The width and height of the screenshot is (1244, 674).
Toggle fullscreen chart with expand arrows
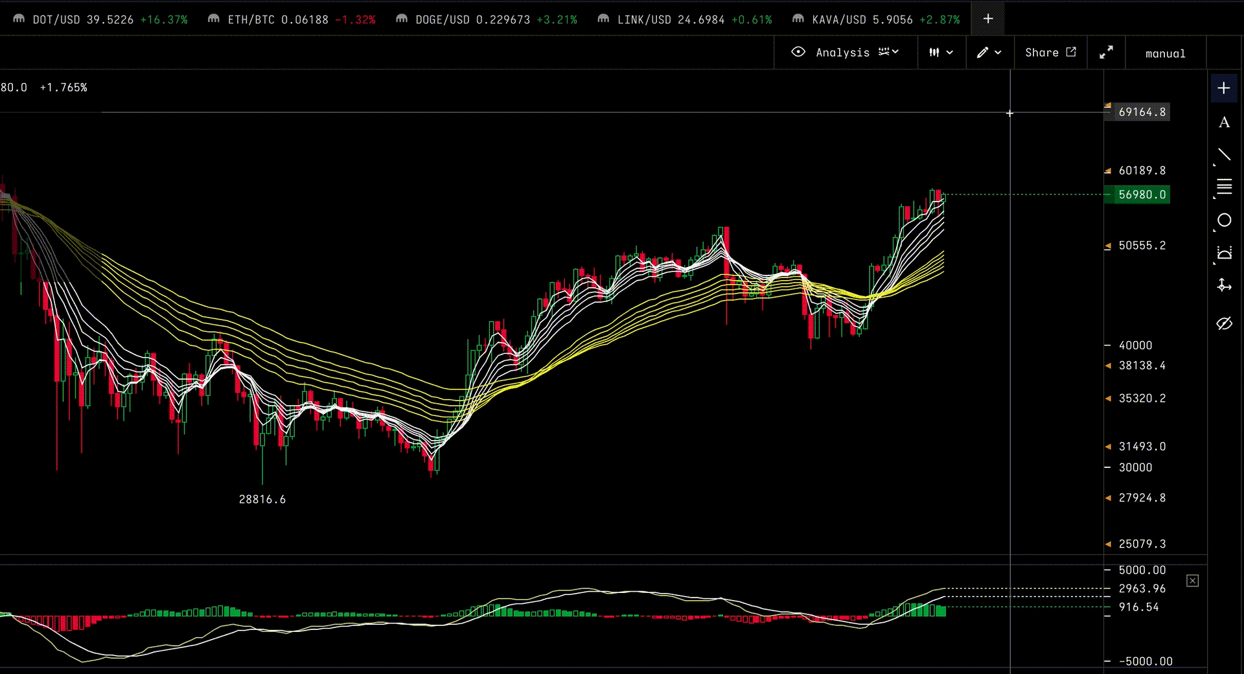pos(1106,52)
